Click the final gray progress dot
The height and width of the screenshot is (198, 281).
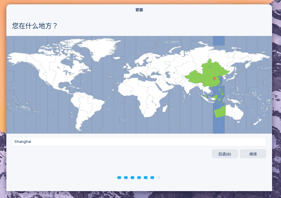(159, 178)
